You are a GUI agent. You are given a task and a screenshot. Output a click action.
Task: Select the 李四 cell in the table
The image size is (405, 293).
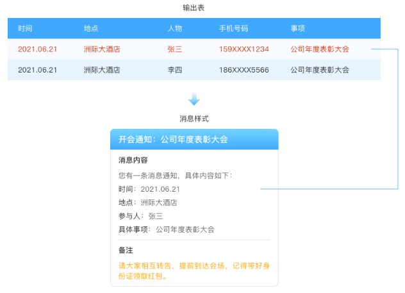point(175,70)
